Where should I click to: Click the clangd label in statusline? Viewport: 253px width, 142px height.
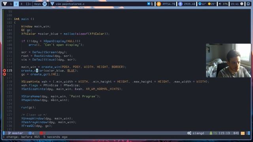198,133
